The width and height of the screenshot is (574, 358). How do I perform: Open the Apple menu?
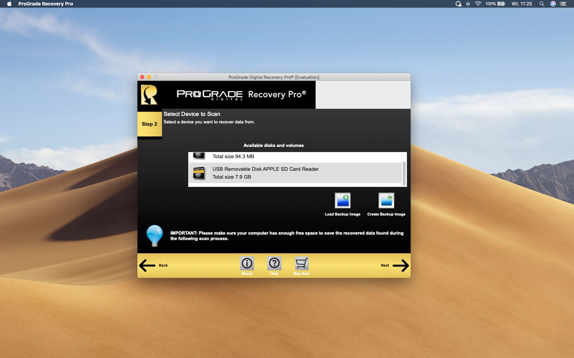click(x=9, y=4)
